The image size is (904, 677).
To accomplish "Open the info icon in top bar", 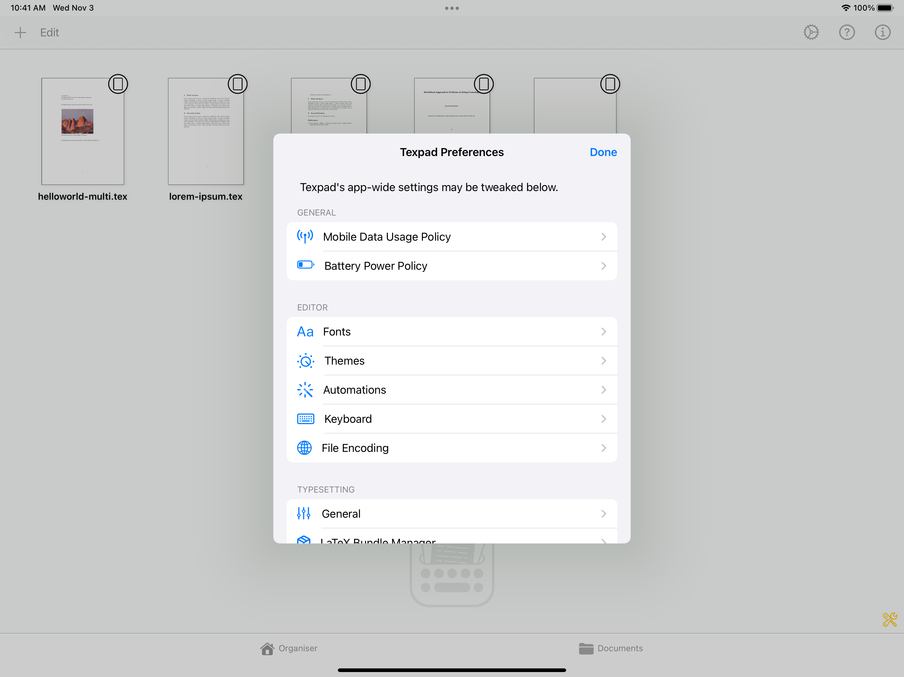I will tap(882, 32).
